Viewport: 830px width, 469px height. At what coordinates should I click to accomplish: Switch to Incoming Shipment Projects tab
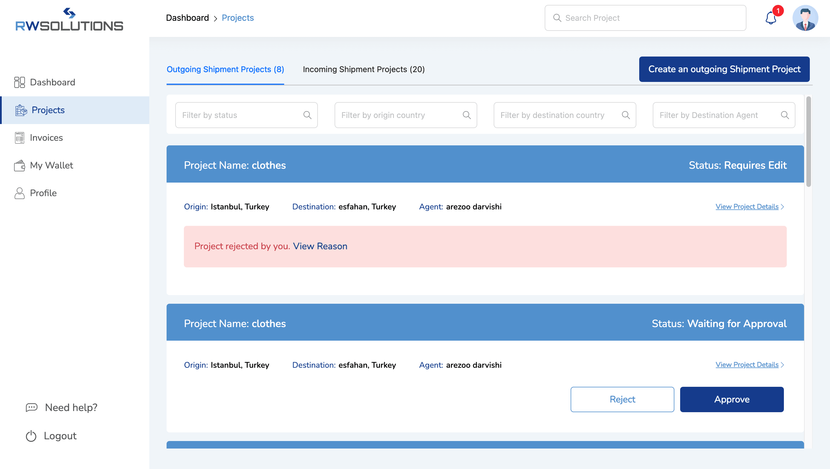pos(364,69)
